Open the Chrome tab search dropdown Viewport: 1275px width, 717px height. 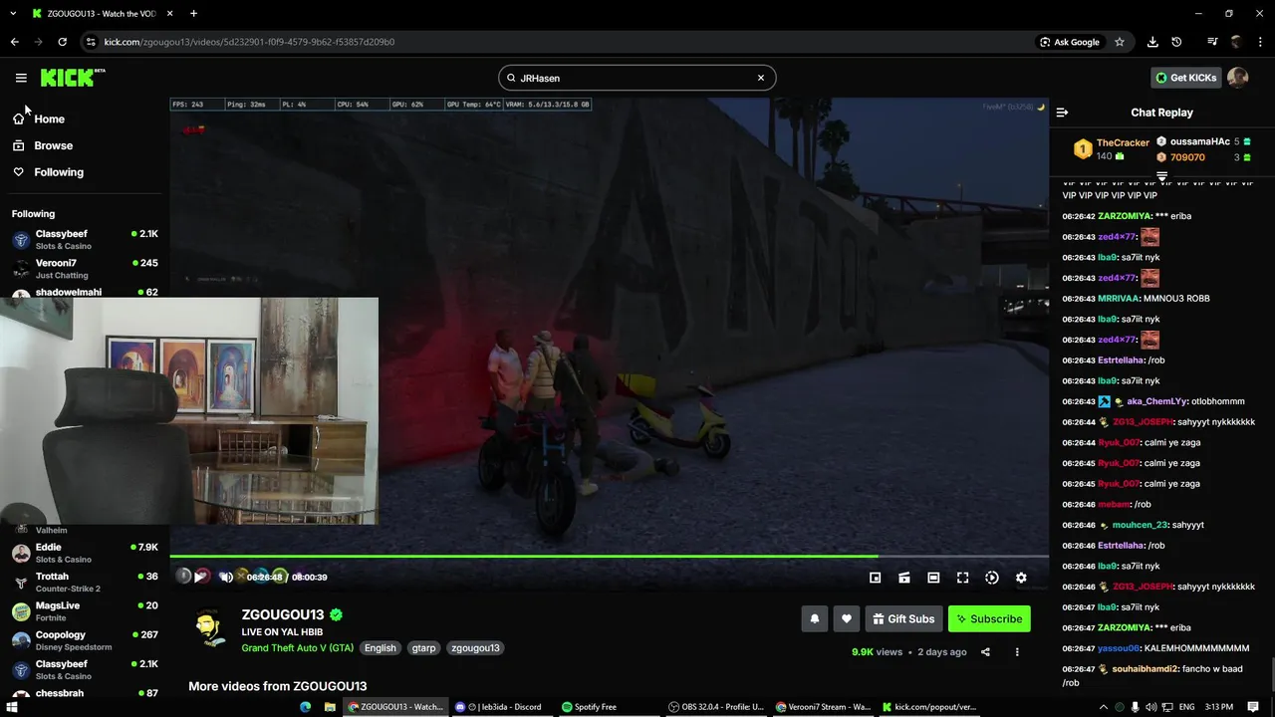click(x=13, y=14)
